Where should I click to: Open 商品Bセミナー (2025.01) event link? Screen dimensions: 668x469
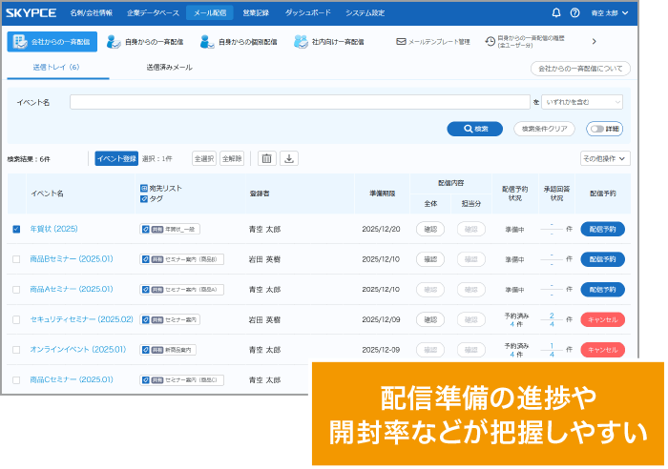pyautogui.click(x=72, y=258)
